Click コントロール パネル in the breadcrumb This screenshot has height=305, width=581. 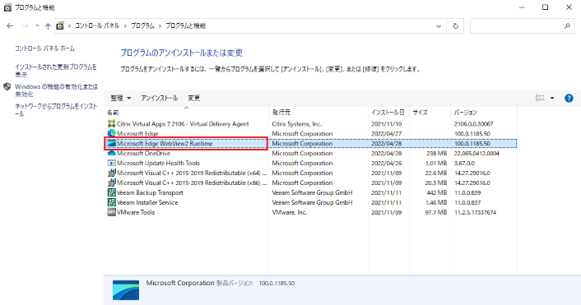[97, 26]
